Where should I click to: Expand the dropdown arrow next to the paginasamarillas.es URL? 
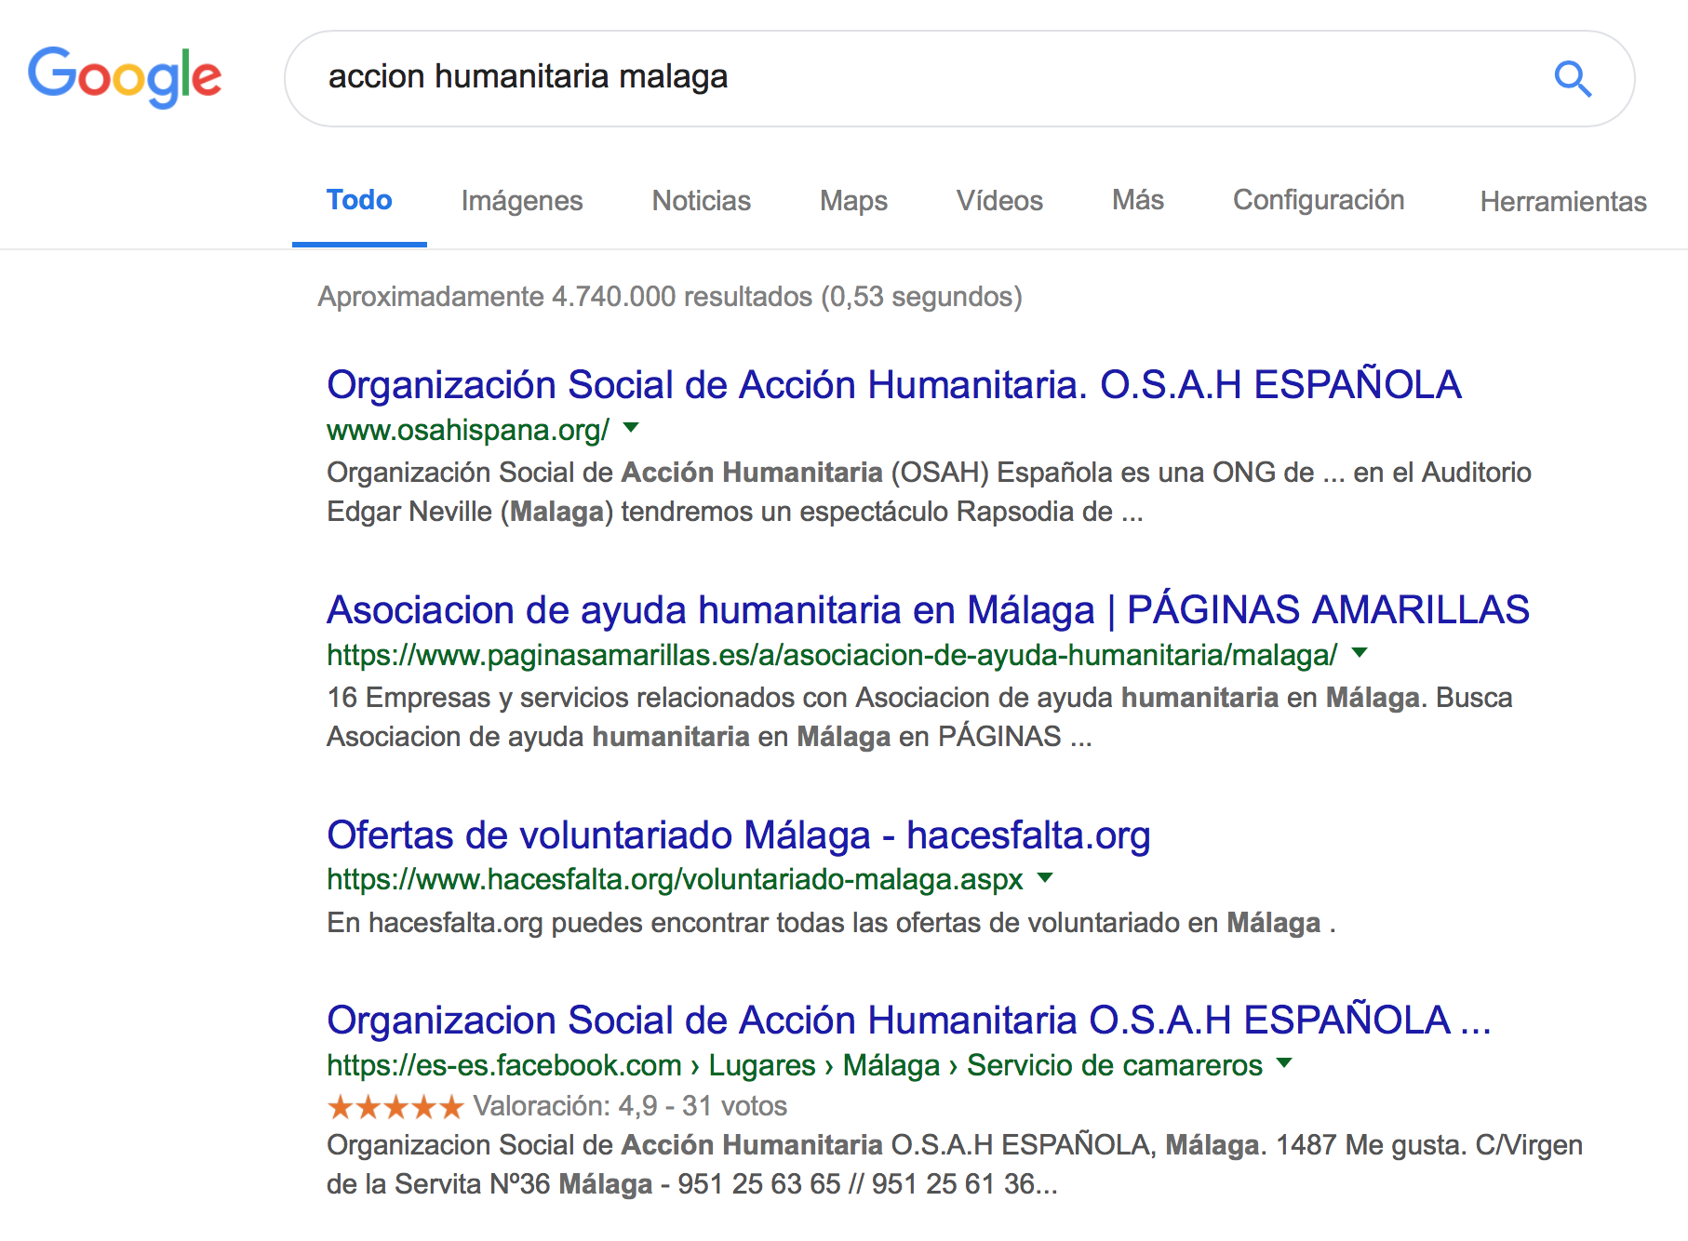[1360, 653]
